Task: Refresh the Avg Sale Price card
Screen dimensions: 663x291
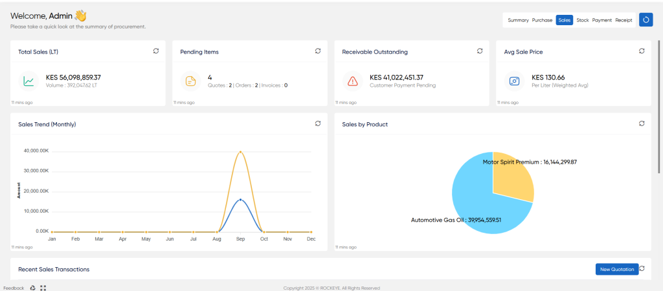Action: point(642,51)
